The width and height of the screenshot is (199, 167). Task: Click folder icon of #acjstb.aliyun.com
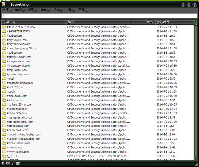[4, 44]
